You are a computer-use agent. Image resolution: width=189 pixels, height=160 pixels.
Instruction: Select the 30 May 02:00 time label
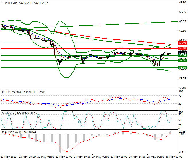click(x=174, y=157)
